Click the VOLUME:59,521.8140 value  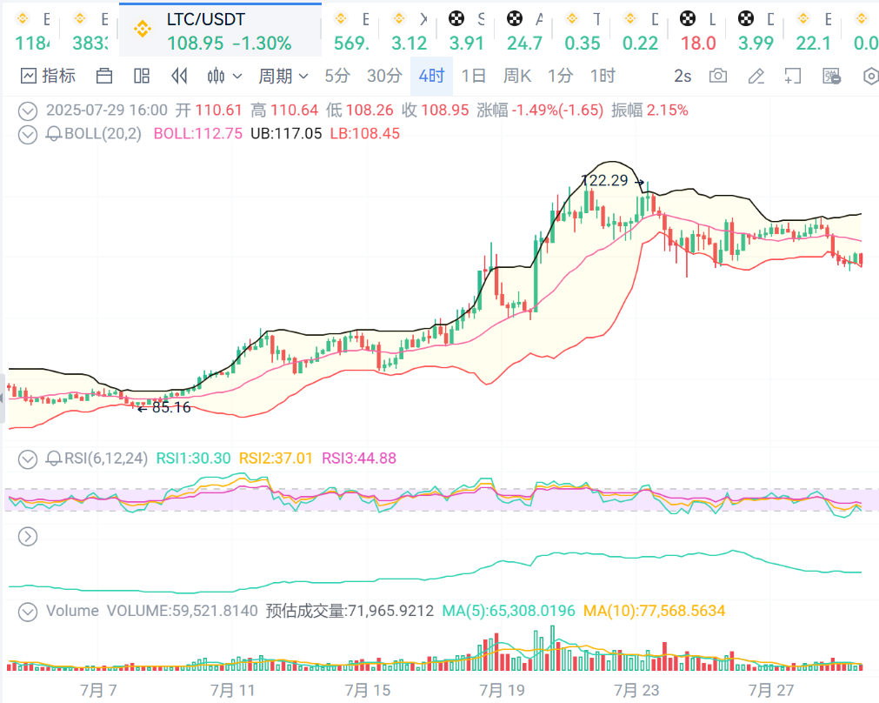[x=183, y=611]
